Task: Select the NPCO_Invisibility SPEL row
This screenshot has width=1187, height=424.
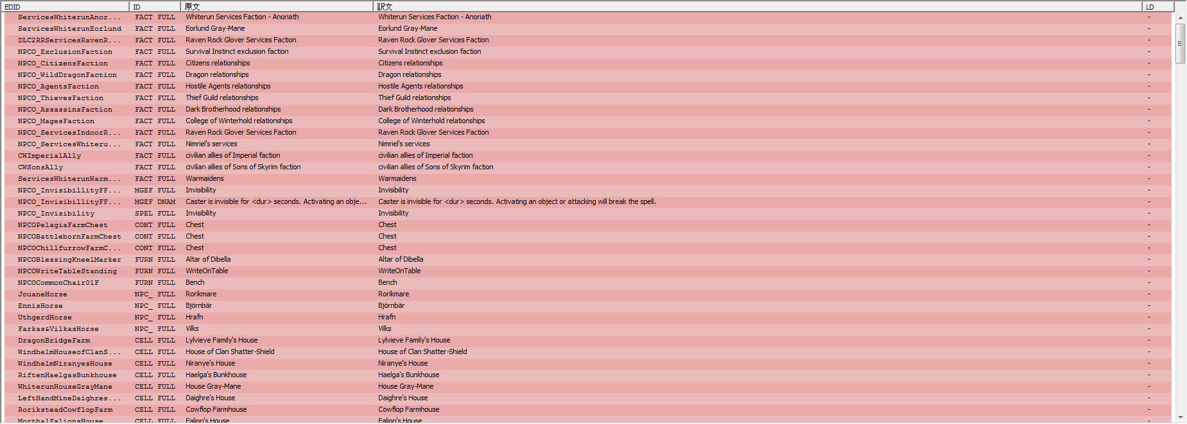Action: point(588,214)
